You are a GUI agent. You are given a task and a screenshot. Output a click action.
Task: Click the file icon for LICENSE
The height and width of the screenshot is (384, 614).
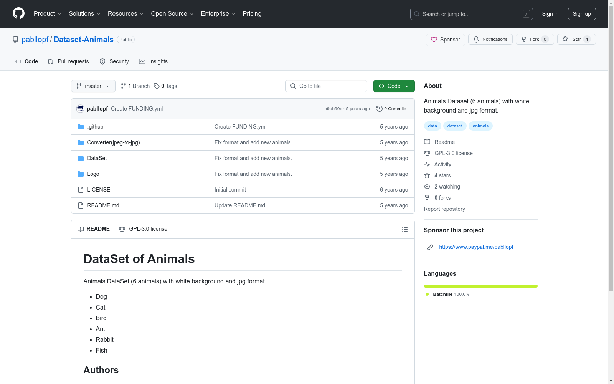[81, 190]
